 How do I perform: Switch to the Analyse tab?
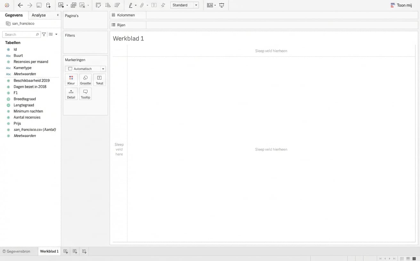[39, 15]
